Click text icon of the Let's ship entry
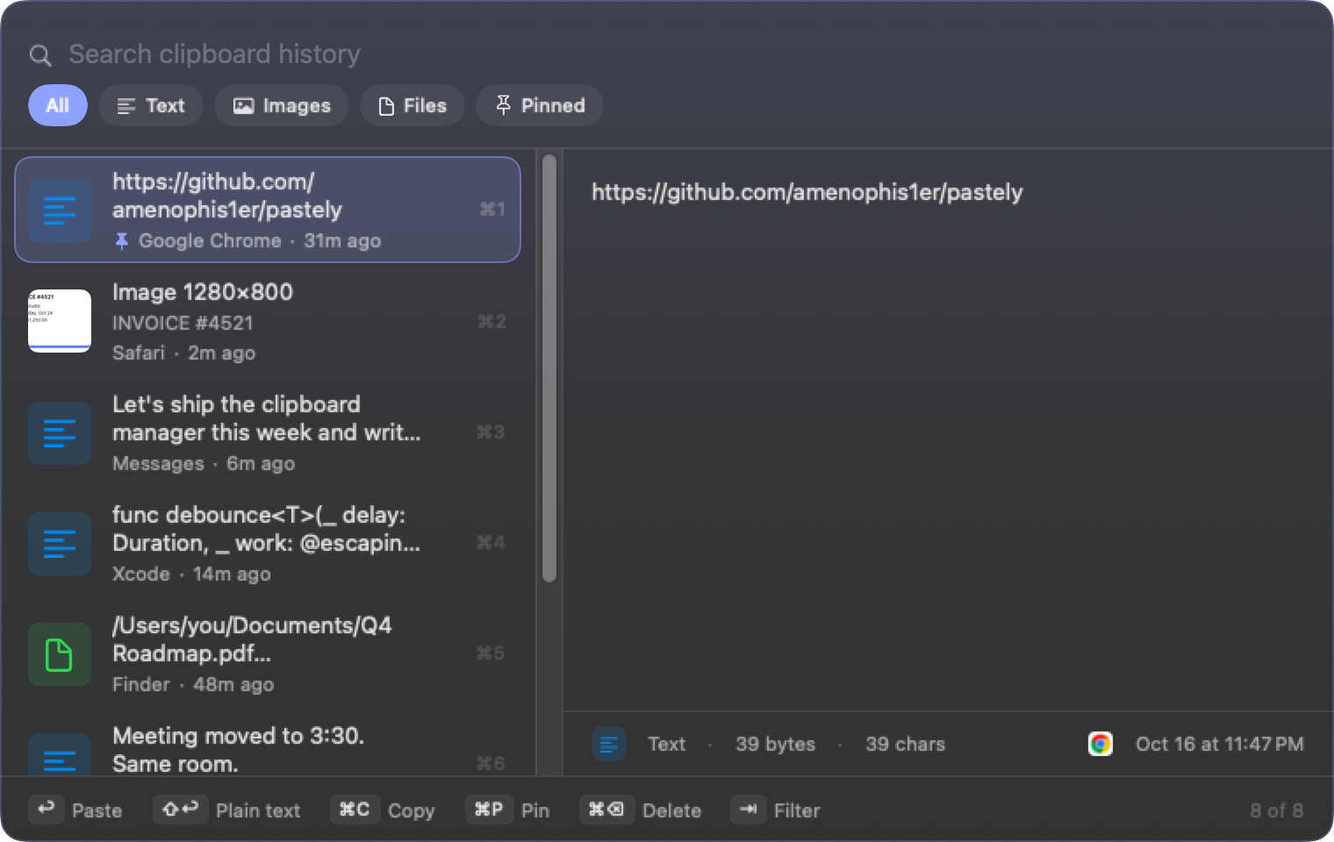 pyautogui.click(x=60, y=433)
